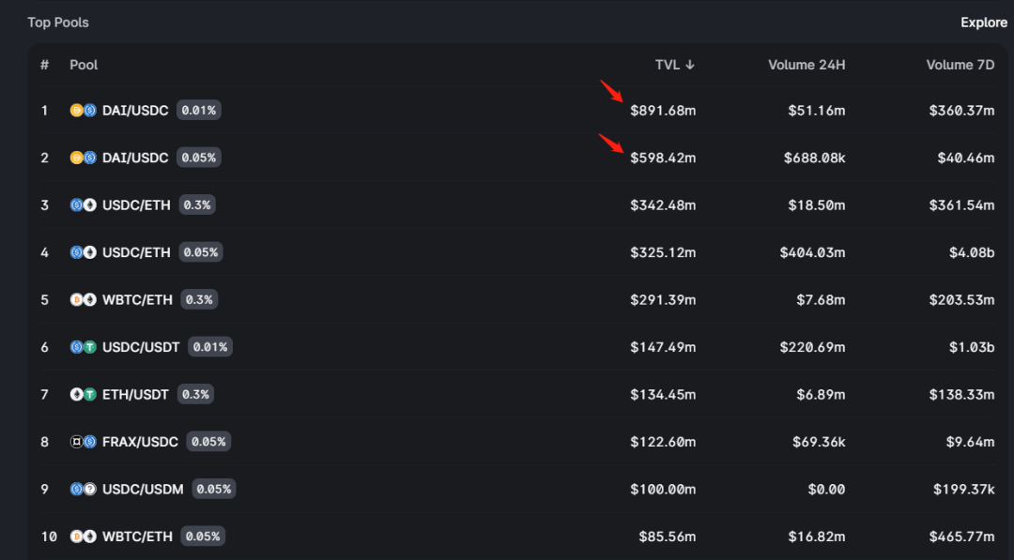This screenshot has width=1014, height=560.
Task: Click the ETH/USDT pool token icons
Action: pos(84,395)
